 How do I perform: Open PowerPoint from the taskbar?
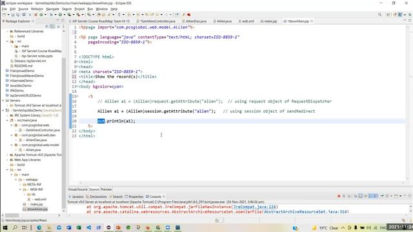[118, 227]
